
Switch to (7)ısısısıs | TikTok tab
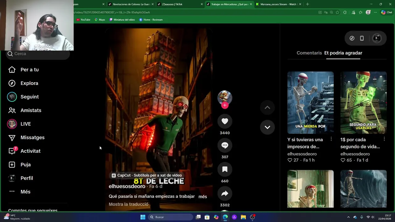click(180, 4)
